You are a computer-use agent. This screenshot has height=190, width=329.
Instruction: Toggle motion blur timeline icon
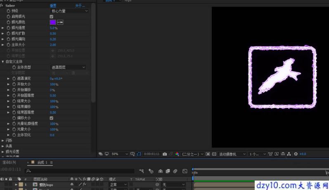pos(175,171)
